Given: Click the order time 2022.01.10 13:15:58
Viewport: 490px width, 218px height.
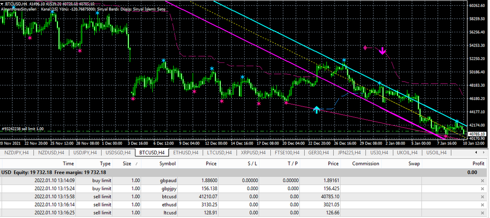Looking at the screenshot, I should tap(55, 196).
